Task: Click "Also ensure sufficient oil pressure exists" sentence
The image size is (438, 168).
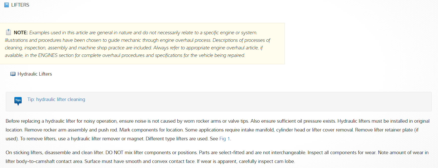Action: pos(293,121)
